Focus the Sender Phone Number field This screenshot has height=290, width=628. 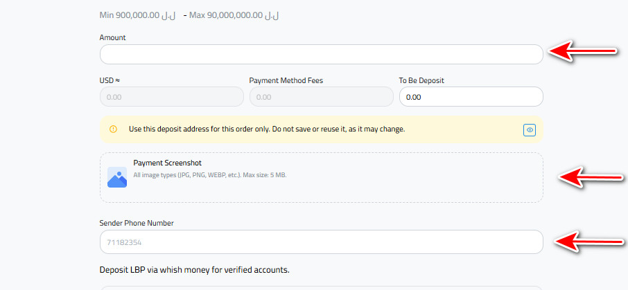click(321, 242)
